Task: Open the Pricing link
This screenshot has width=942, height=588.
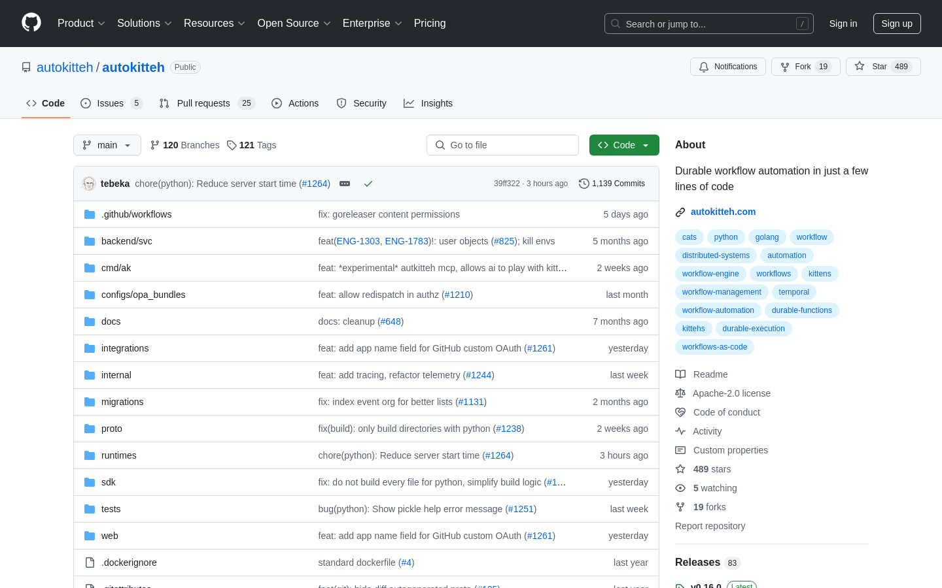Action: [x=430, y=23]
